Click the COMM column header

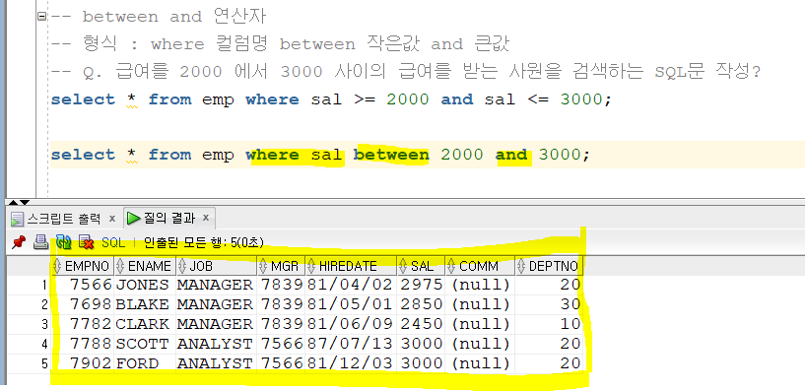click(x=480, y=266)
